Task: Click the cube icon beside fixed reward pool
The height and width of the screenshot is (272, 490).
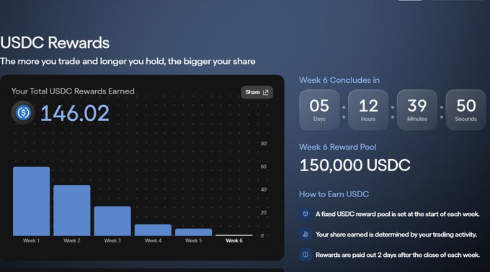Action: click(306, 214)
